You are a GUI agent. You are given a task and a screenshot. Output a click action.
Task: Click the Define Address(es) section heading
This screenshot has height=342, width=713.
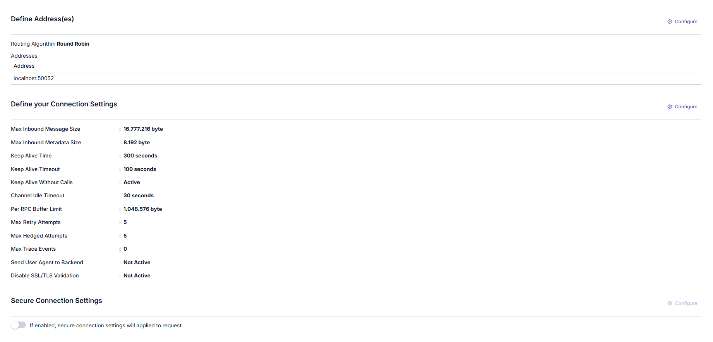coord(42,19)
